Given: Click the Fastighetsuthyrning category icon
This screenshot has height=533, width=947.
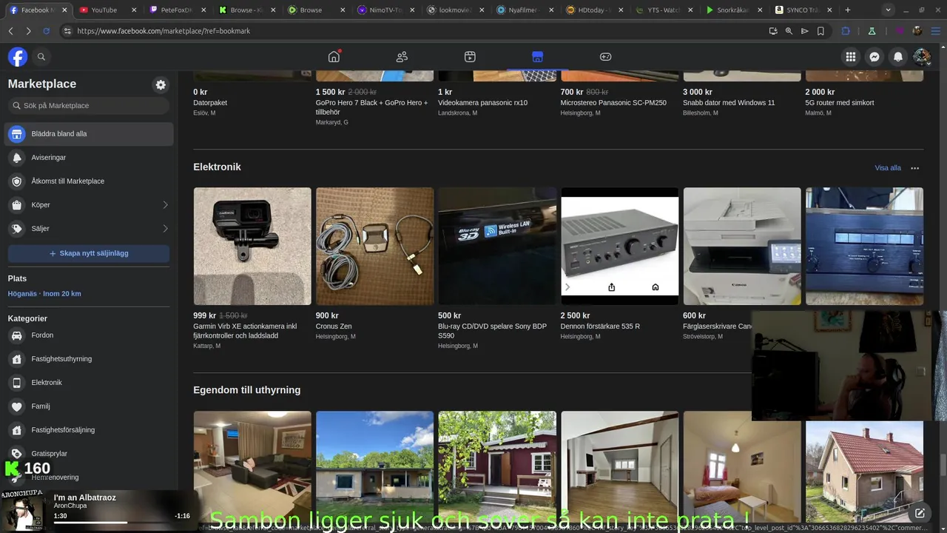Looking at the screenshot, I should click(x=17, y=359).
